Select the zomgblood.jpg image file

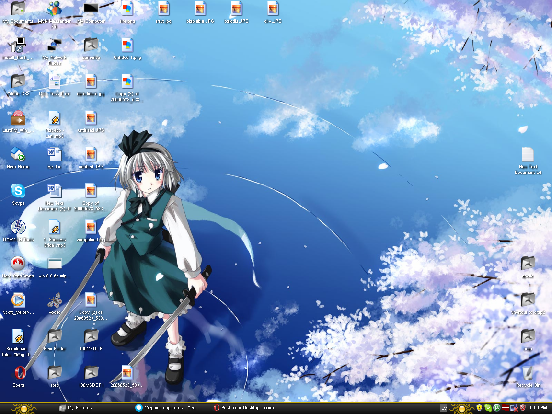tap(91, 230)
